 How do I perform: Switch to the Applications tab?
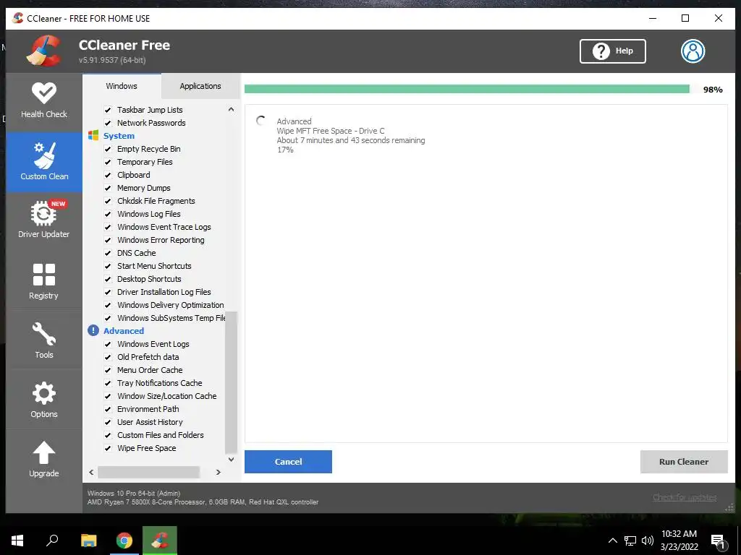tap(200, 86)
